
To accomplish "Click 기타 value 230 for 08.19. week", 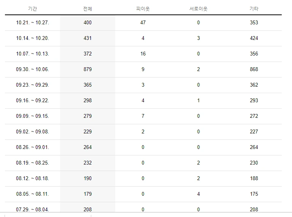I will pyautogui.click(x=254, y=163).
